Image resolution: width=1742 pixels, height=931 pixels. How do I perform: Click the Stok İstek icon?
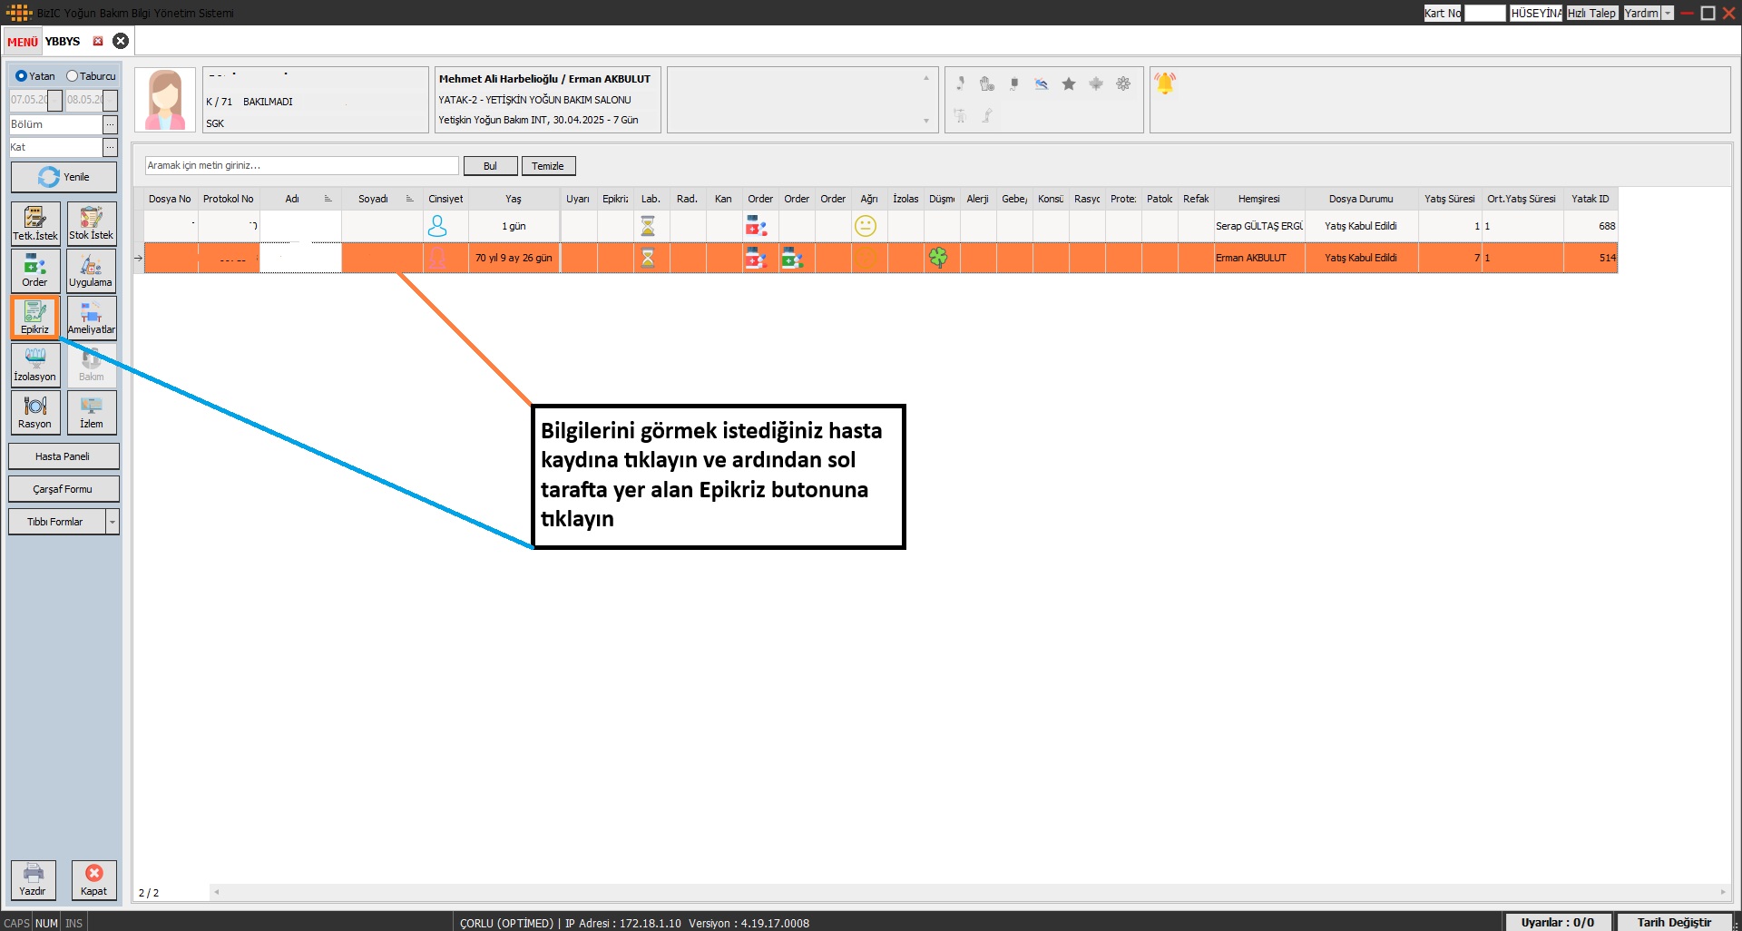(x=91, y=223)
